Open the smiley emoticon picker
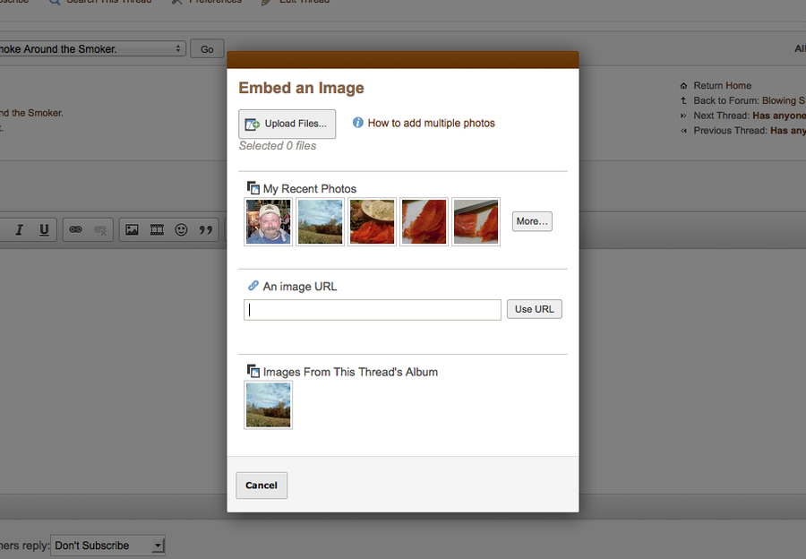Image resolution: width=806 pixels, height=559 pixels. 182,230
